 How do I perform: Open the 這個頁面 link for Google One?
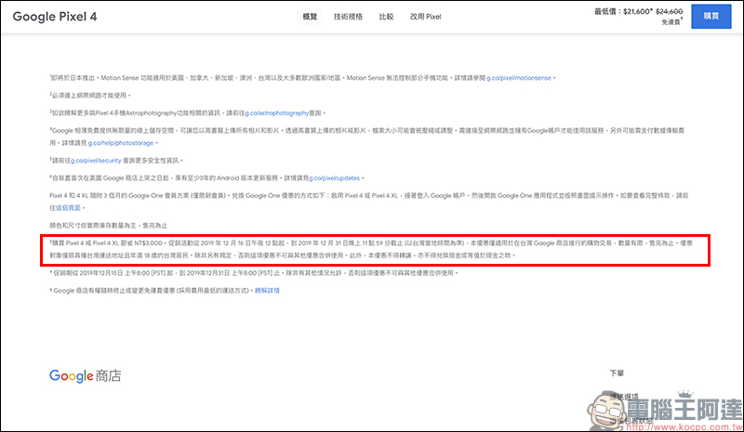point(68,208)
